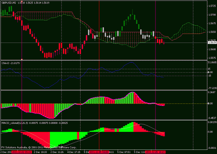Select the 2011.12.02 09:33 vertical line date label

coord(22,152)
